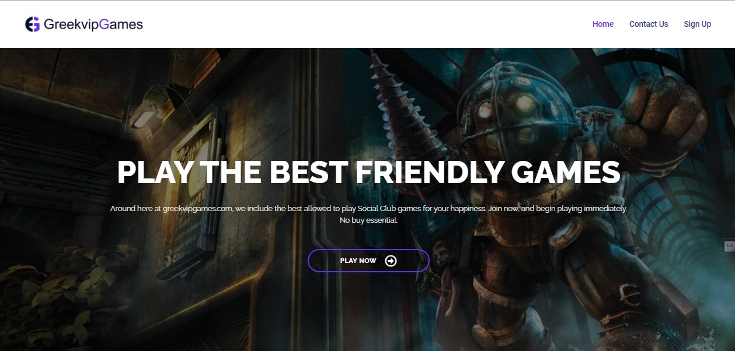Viewport: 735px width, 351px height.
Task: Click the greekvipgames.com text in description
Action: pos(198,208)
